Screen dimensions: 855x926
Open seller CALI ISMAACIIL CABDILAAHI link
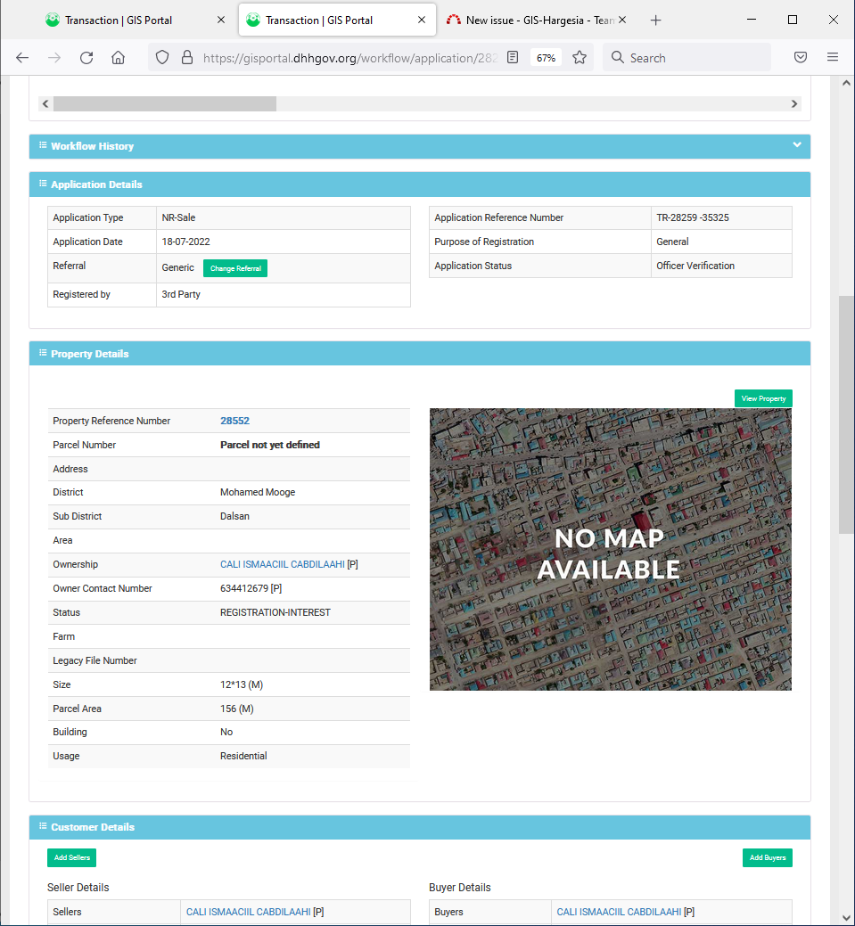(248, 912)
